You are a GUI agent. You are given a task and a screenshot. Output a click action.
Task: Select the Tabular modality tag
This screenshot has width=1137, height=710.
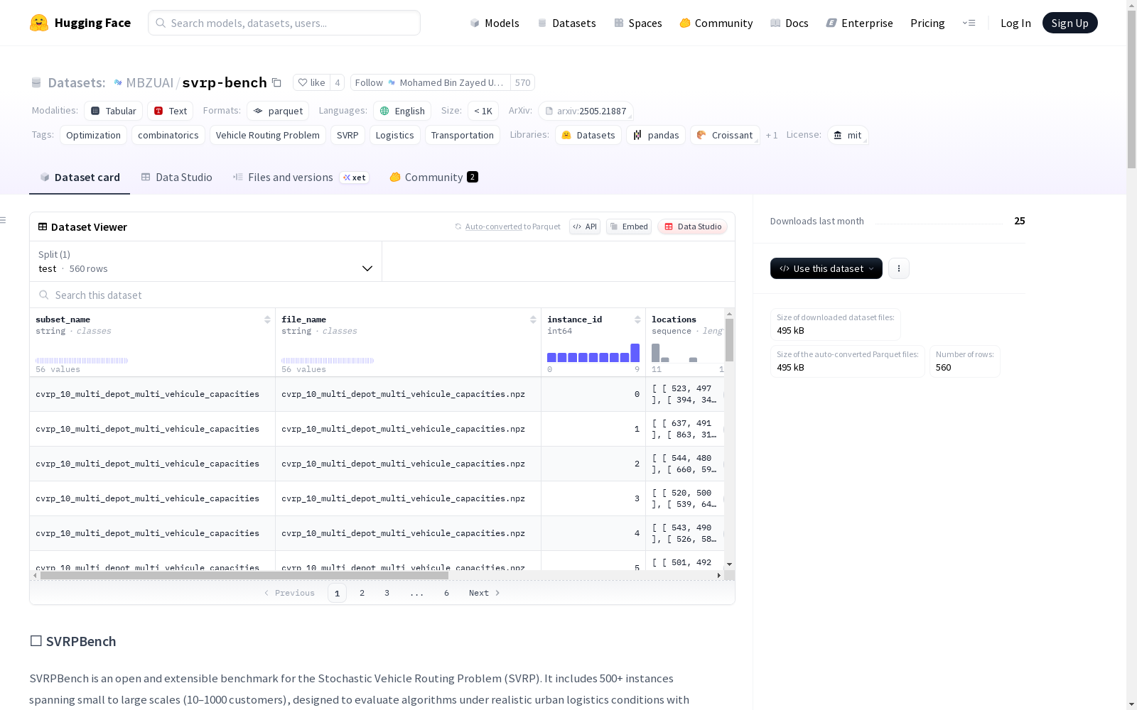114,111
